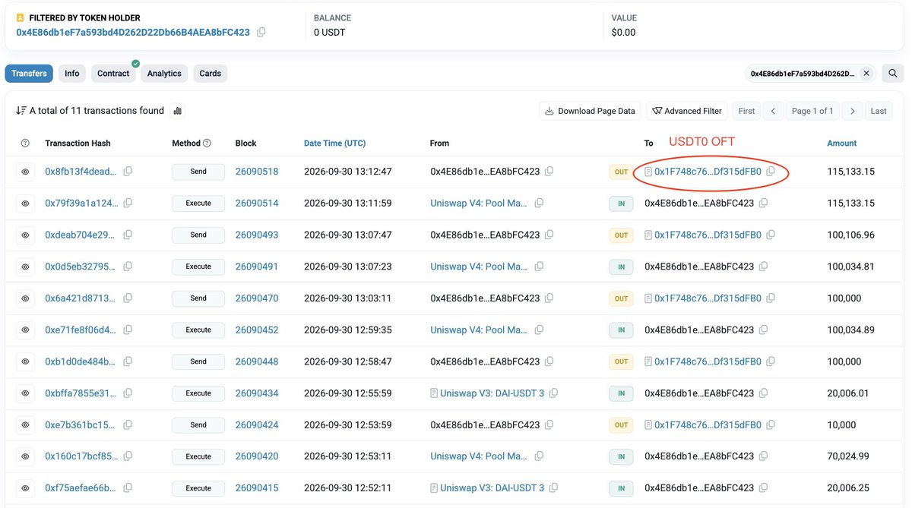Open block 26090518
912x508 pixels.
pyautogui.click(x=257, y=172)
